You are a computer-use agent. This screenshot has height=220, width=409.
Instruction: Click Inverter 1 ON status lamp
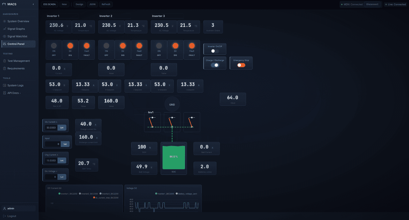[54, 45]
